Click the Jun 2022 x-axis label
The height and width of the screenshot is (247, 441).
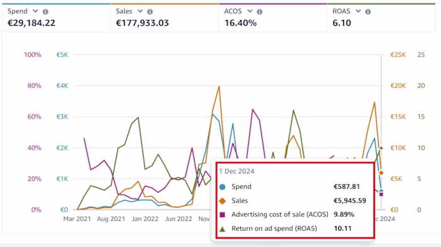[178, 219]
